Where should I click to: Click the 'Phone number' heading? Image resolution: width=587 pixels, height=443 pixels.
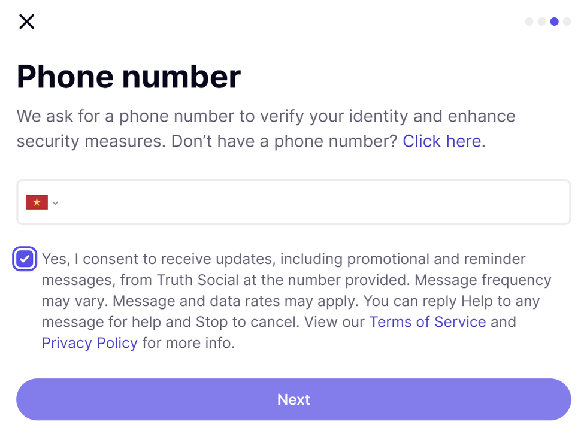point(129,77)
